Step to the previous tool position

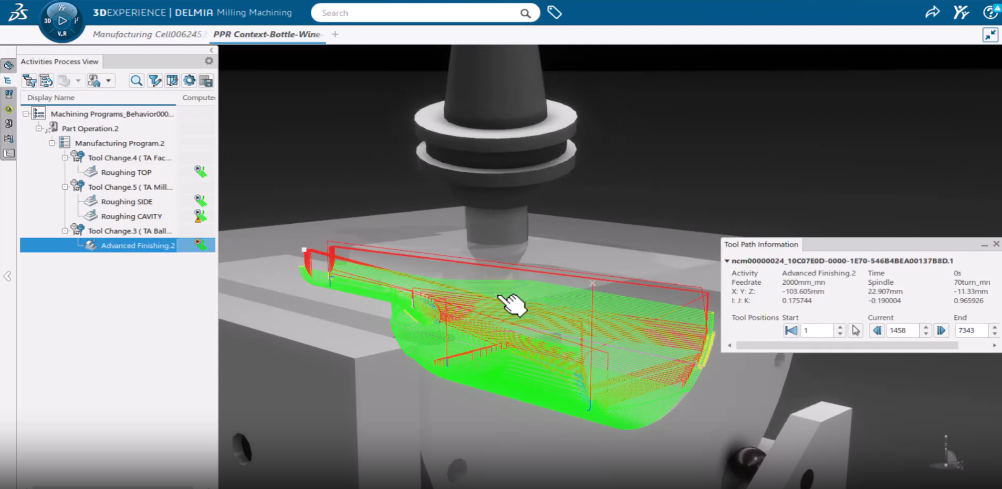(x=876, y=330)
